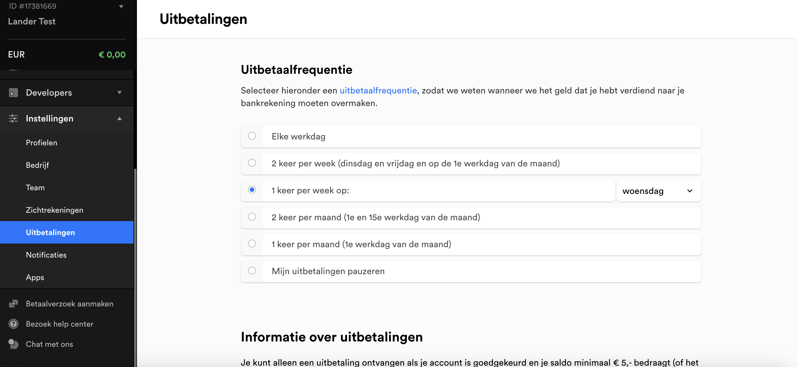Image resolution: width=797 pixels, height=367 pixels.
Task: Click the € 0,00 balance amount
Action: 112,54
